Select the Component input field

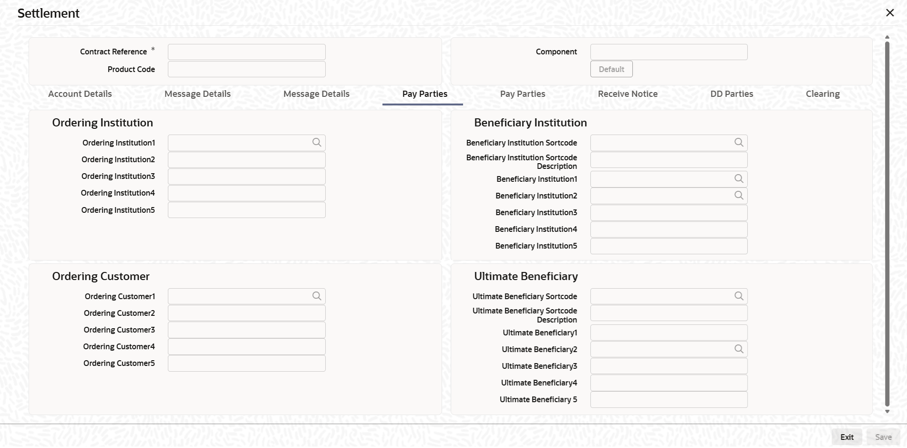[x=669, y=52]
